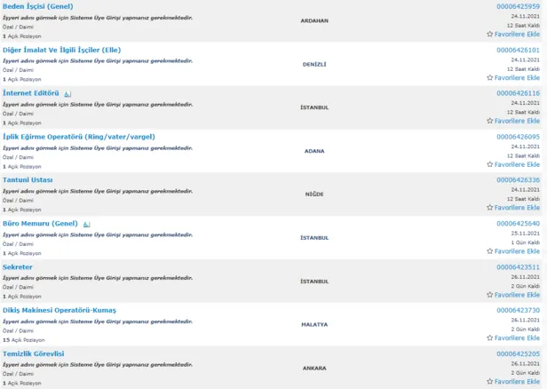Click the favorite star on the Denizli job
This screenshot has width=547, height=389.
pos(489,77)
